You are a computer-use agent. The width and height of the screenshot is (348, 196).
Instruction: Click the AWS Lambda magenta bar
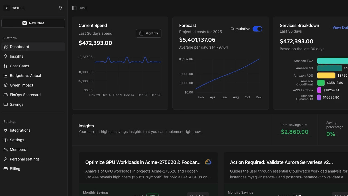[319, 90]
